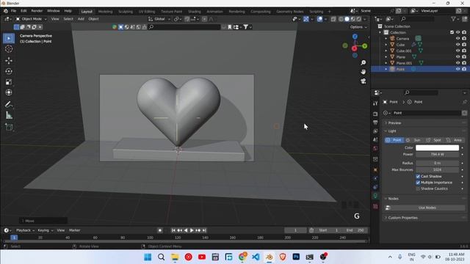Select the Add Cube tool

(x=9, y=127)
